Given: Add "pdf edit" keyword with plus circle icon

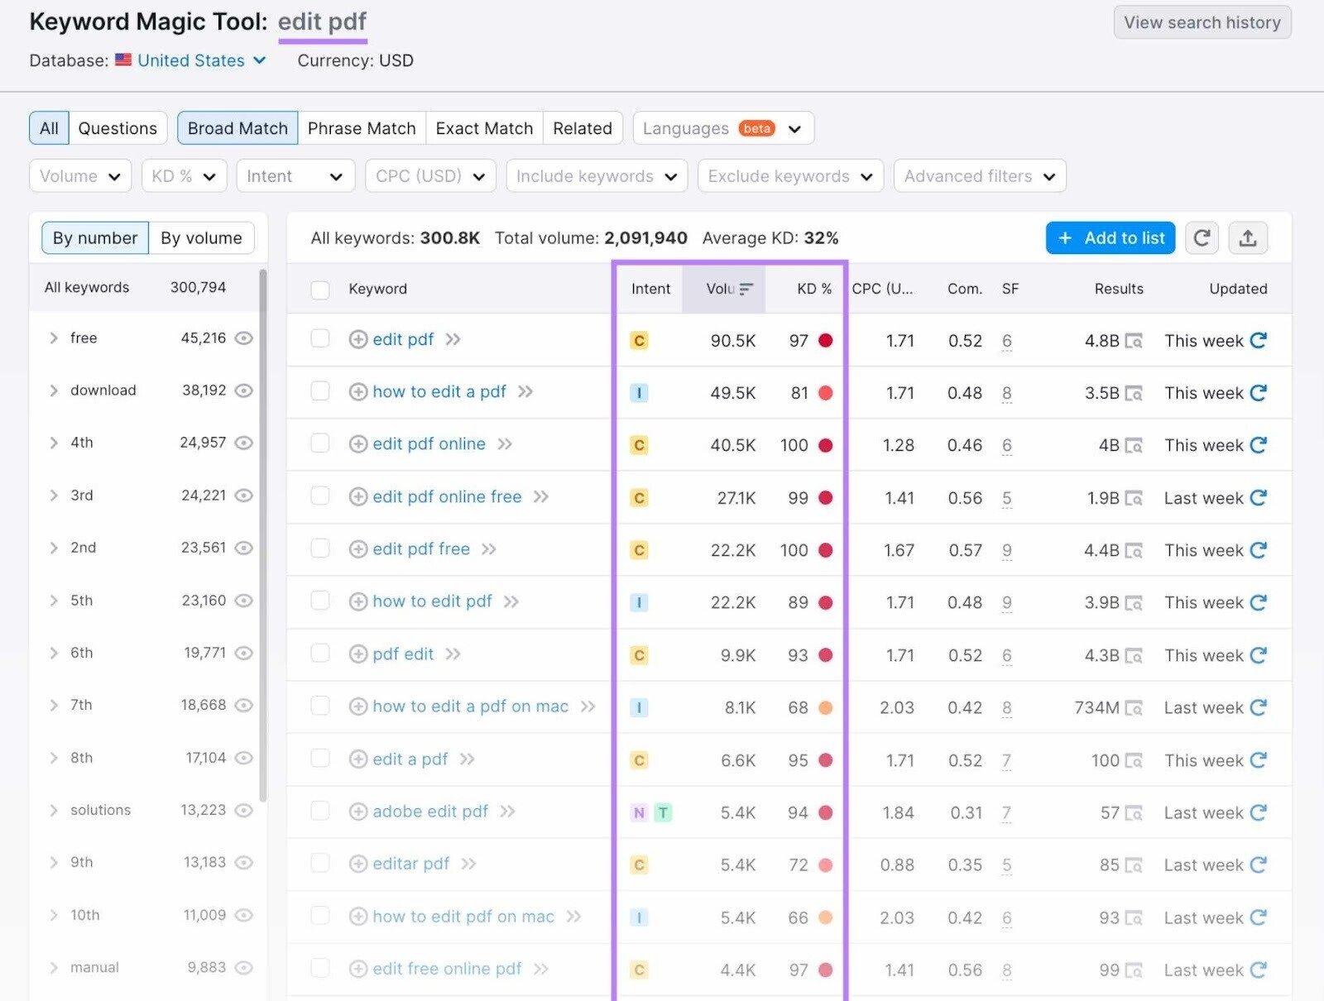Looking at the screenshot, I should tap(358, 654).
